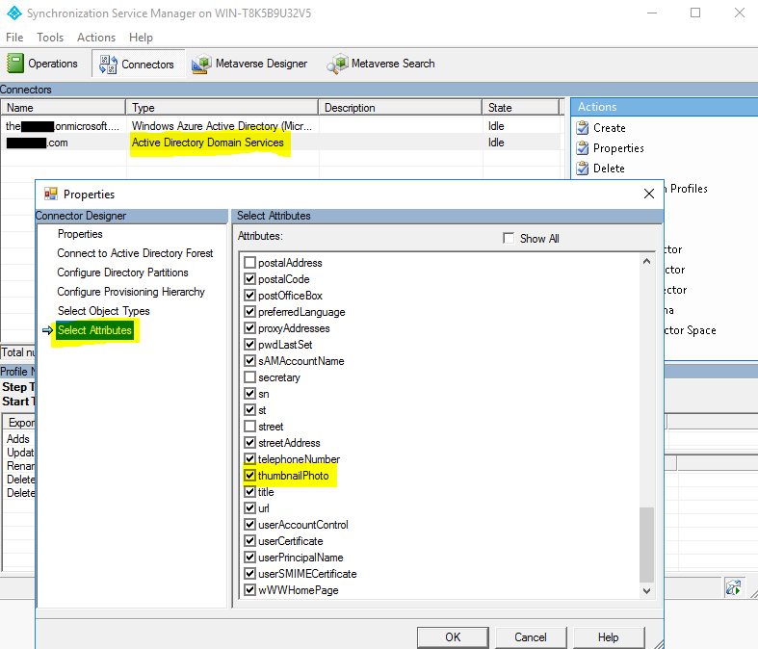Click the OK button
758x649 pixels.
[x=453, y=636]
